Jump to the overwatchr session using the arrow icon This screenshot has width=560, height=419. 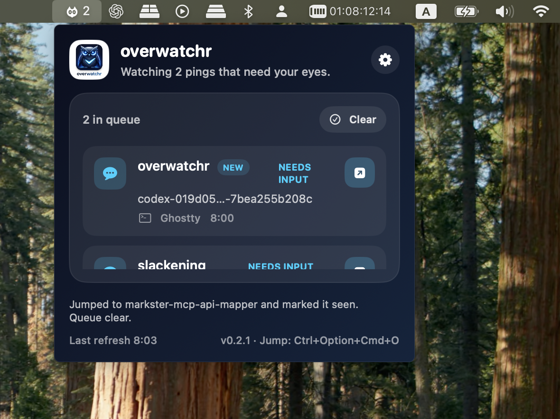pyautogui.click(x=359, y=173)
